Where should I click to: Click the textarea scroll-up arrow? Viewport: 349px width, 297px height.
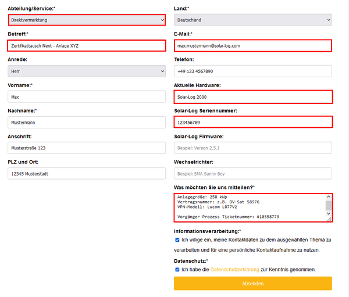[x=329, y=197]
